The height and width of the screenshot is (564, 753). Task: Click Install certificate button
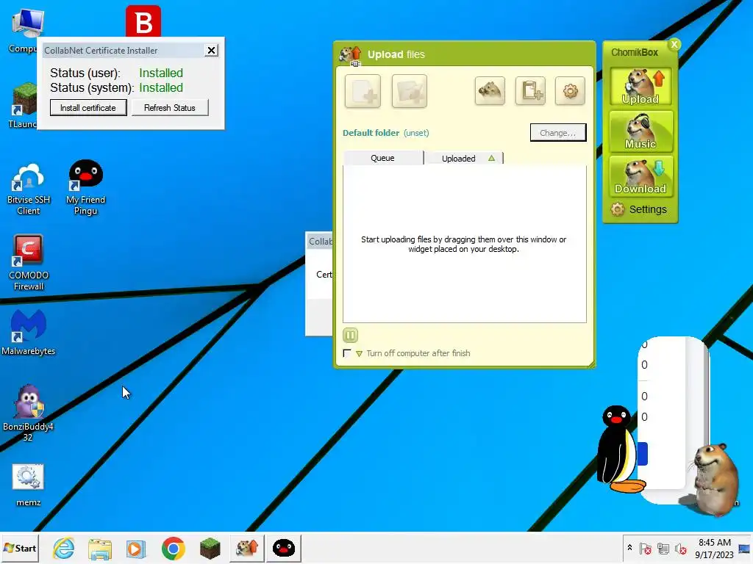point(88,108)
